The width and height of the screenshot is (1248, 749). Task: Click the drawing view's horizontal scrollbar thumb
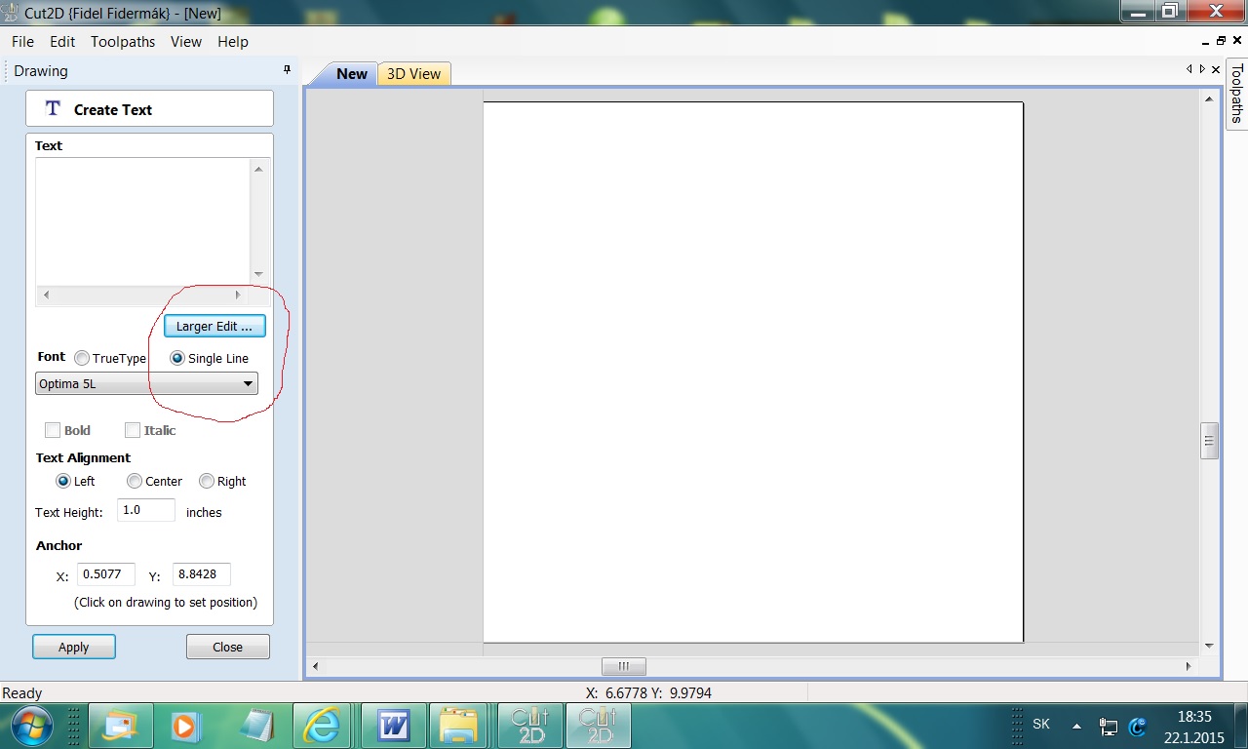point(623,667)
